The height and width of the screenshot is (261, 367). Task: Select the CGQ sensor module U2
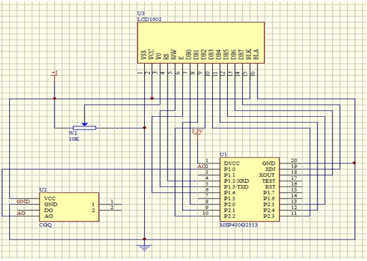point(70,207)
